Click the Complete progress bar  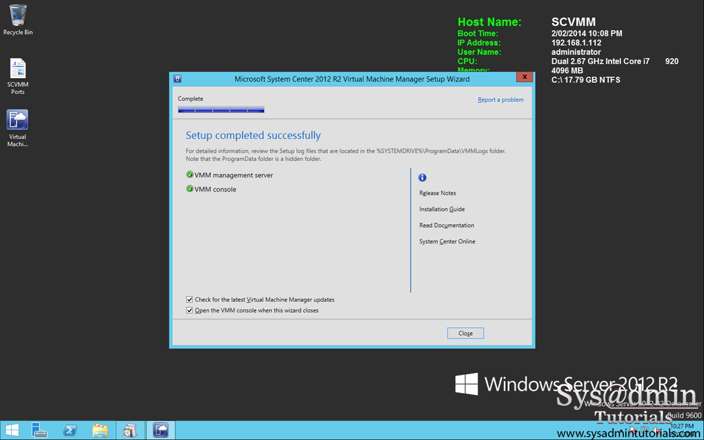(221, 110)
